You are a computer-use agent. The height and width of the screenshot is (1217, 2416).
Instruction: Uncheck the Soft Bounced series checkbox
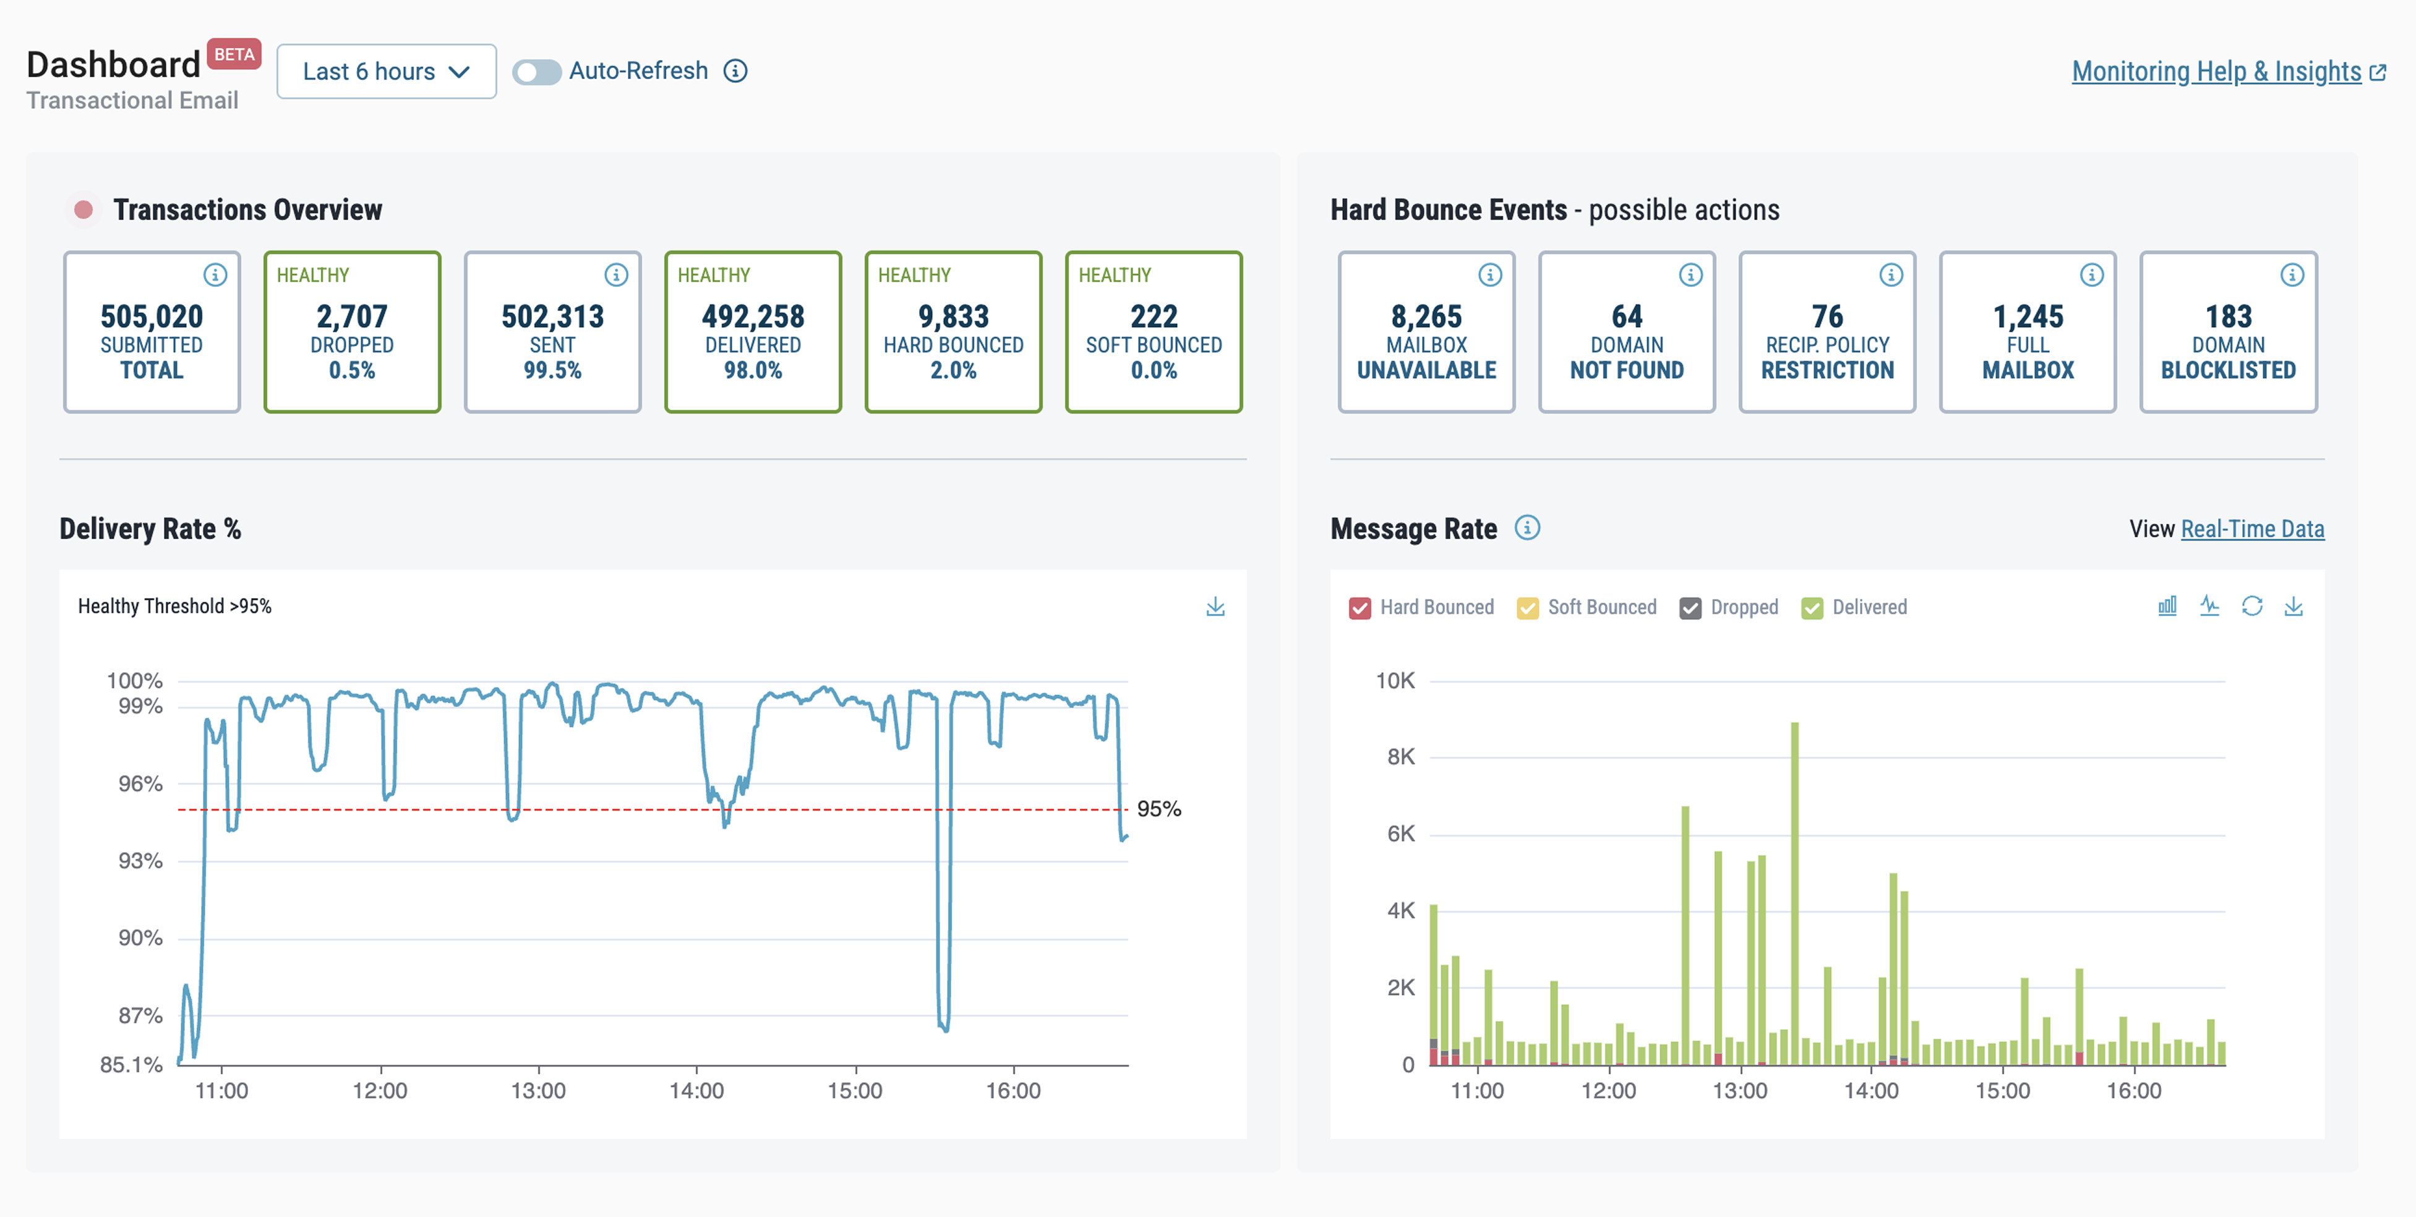1527,607
